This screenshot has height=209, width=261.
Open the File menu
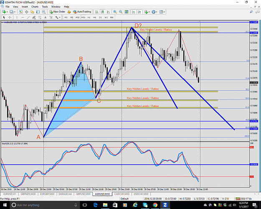tap(8, 7)
